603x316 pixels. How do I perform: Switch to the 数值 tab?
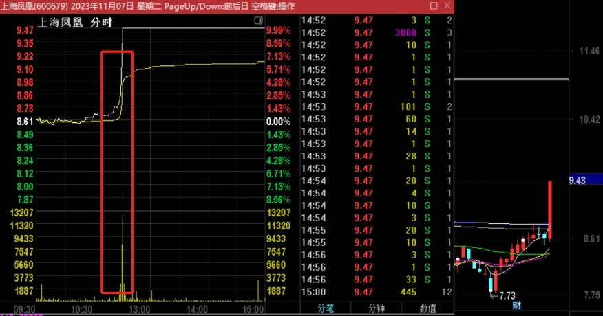[x=427, y=308]
